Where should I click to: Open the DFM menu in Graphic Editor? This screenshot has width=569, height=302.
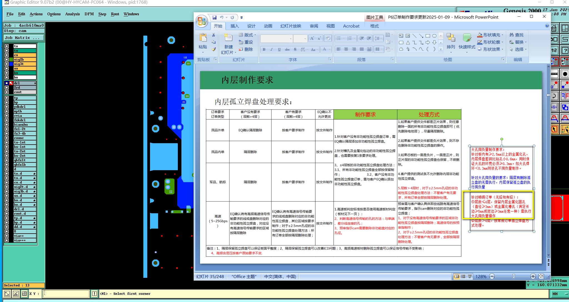click(x=89, y=14)
